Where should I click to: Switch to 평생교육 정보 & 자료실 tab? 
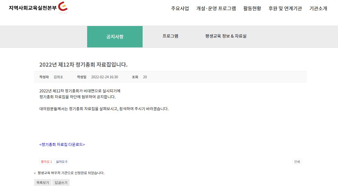coord(226,36)
